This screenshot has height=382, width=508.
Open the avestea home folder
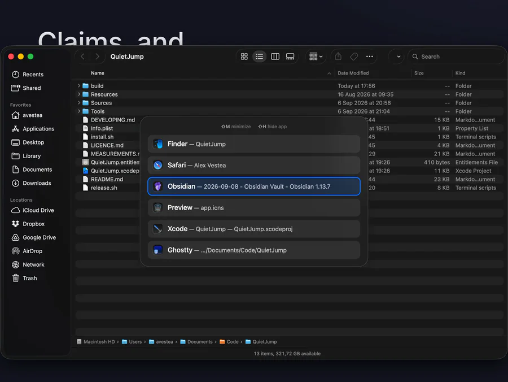coord(27,115)
